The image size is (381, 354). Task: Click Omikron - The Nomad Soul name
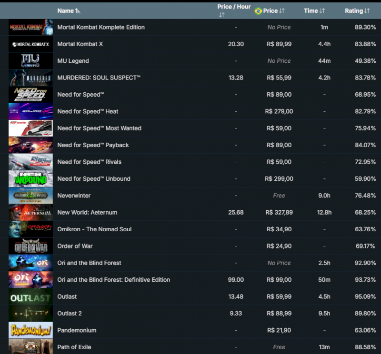[94, 229]
